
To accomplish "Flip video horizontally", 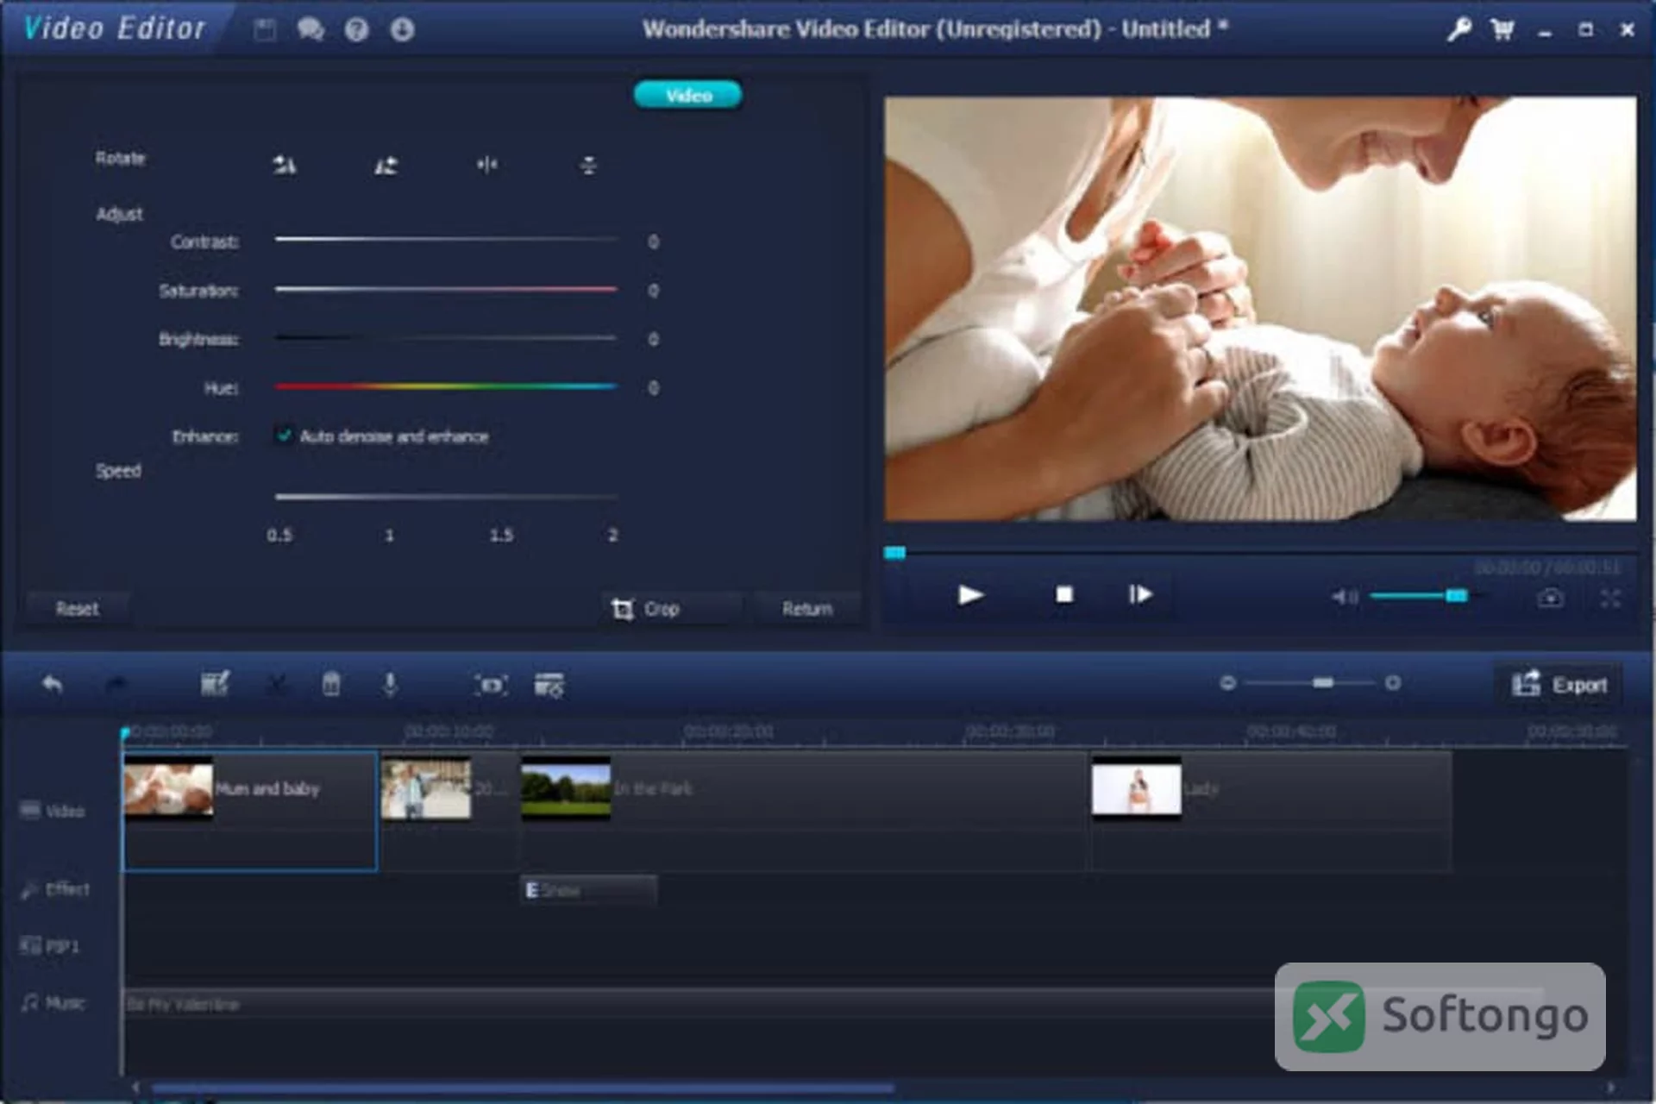I will click(487, 164).
